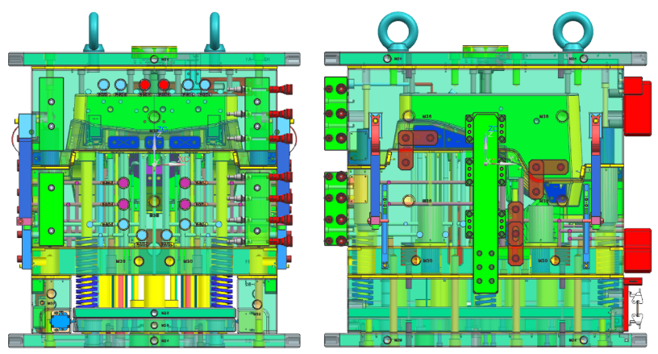Select the right red-and-blue latch bar in the side view

pyautogui.click(x=595, y=170)
